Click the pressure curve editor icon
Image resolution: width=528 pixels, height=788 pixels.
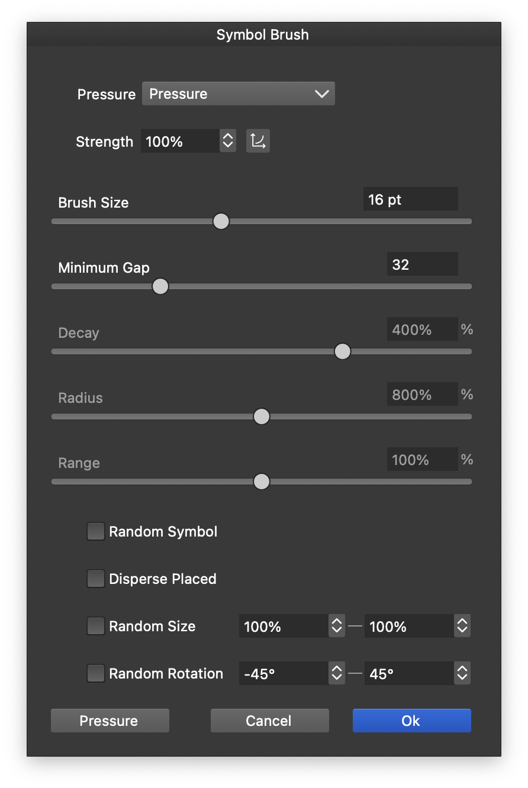click(258, 141)
